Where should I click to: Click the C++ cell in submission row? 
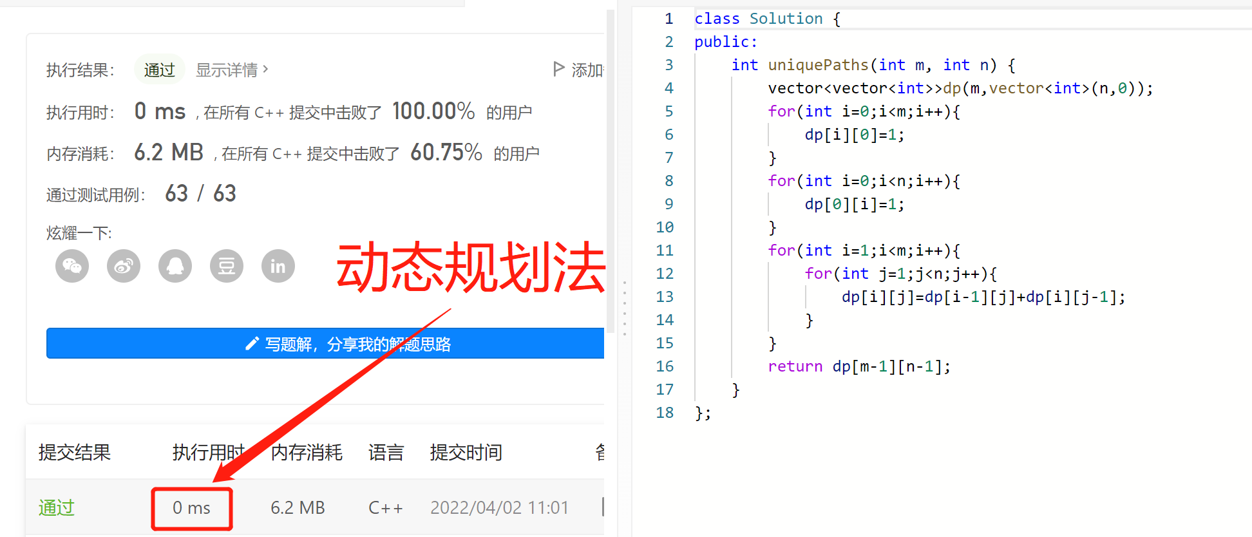[x=386, y=508]
